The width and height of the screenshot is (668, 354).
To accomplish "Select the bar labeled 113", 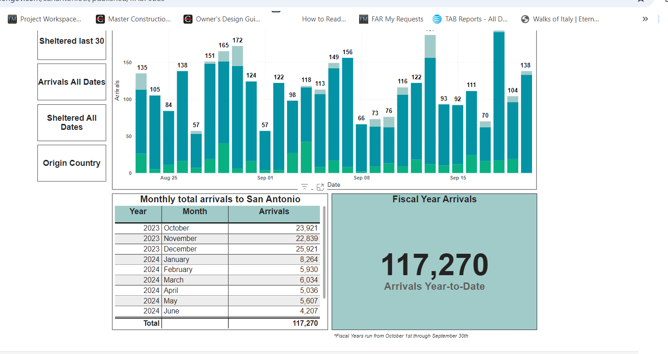I will [320, 131].
